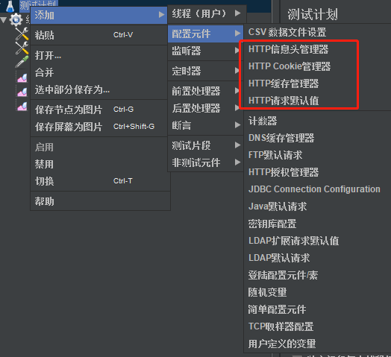
Task: Select the bottom pink graph listener icon
Action: tap(22, 106)
